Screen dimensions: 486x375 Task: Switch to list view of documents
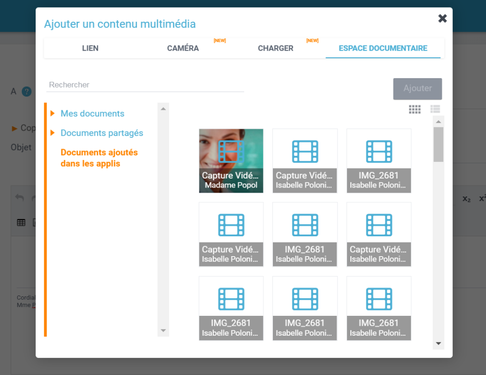click(435, 109)
